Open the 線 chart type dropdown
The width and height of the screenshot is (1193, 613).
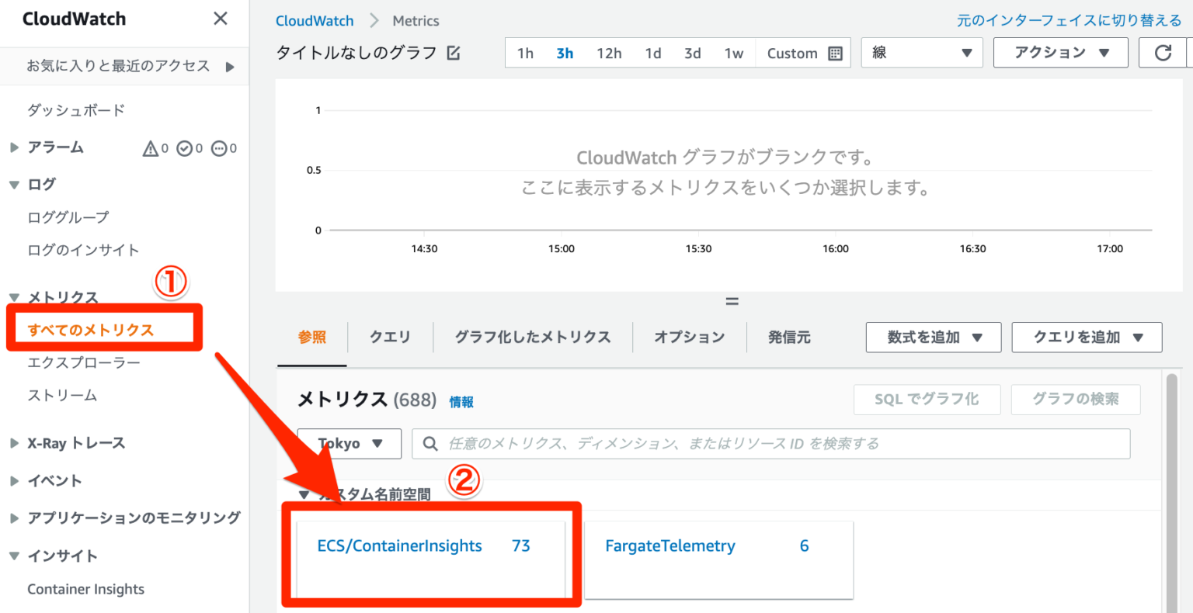click(921, 52)
